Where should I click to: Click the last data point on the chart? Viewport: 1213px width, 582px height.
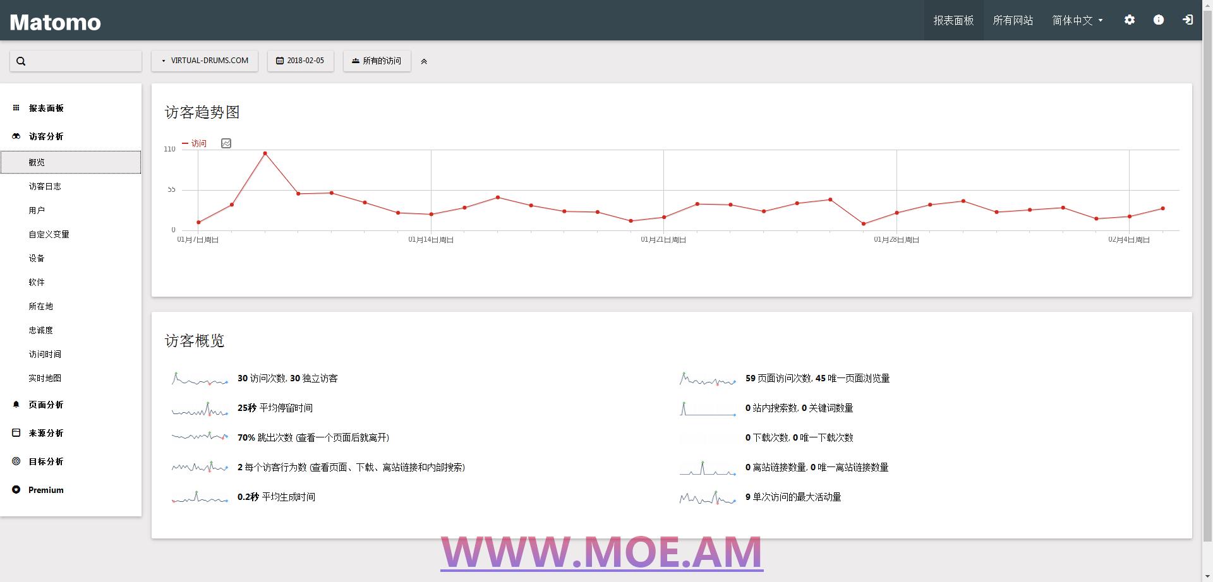tap(1163, 208)
